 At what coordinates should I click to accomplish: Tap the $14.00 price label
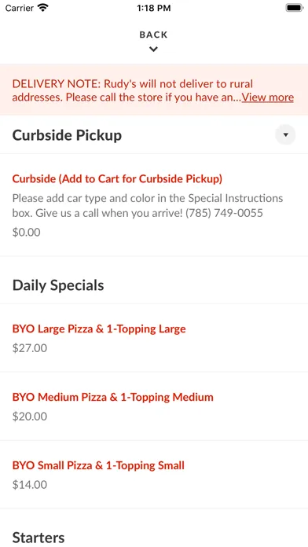click(x=30, y=485)
